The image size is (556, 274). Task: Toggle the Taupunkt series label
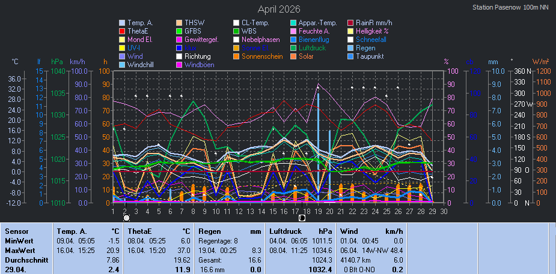(x=376, y=56)
